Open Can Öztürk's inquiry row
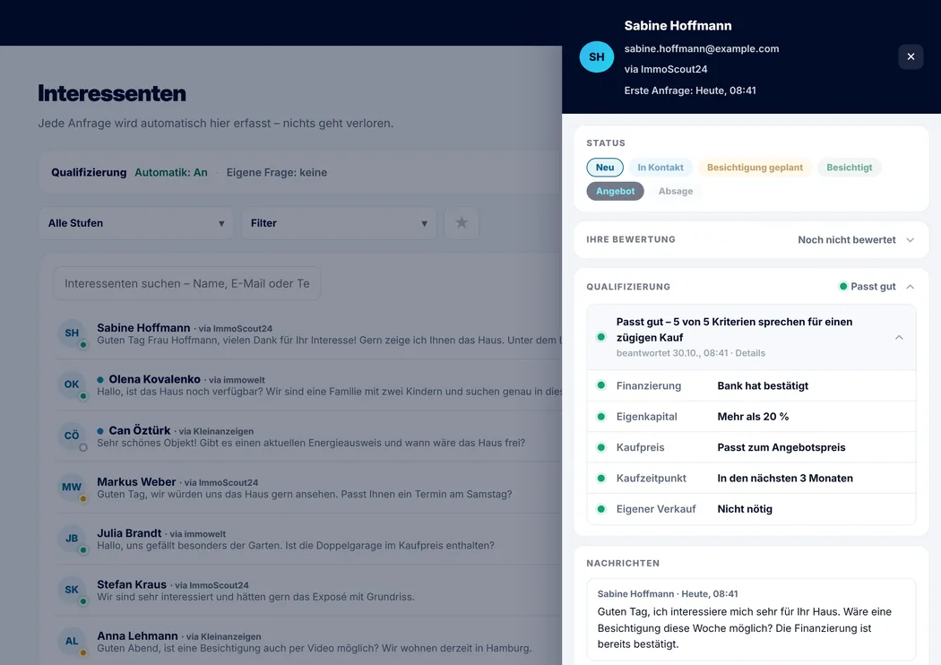 point(309,436)
